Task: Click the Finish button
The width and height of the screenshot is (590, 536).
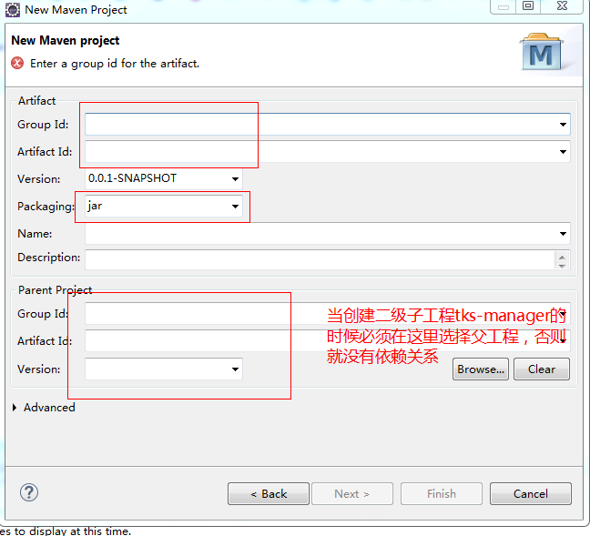Action: click(x=442, y=494)
